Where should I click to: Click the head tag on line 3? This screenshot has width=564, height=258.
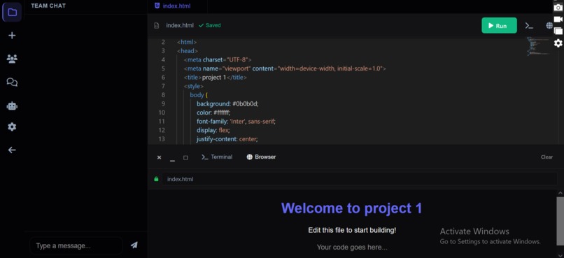click(x=188, y=51)
